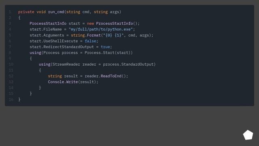Click line number 10 in the gutter
Image resolution: width=259 pixels, height=146 pixels.
tap(11, 64)
